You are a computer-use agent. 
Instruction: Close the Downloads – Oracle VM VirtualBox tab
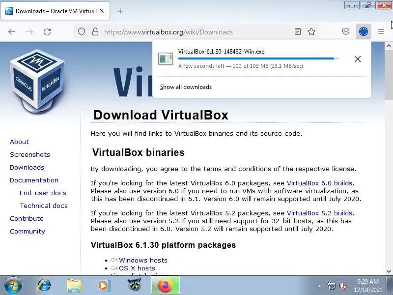102,11
